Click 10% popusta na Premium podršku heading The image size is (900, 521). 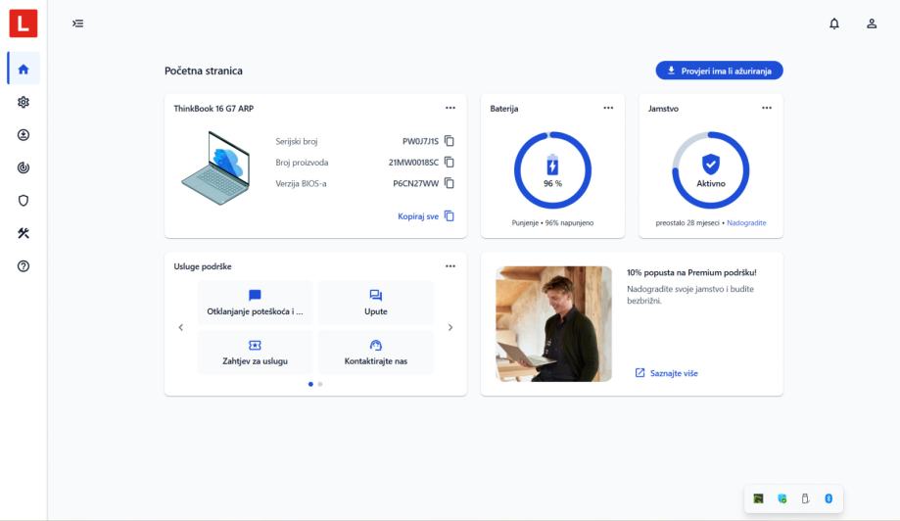point(691,272)
